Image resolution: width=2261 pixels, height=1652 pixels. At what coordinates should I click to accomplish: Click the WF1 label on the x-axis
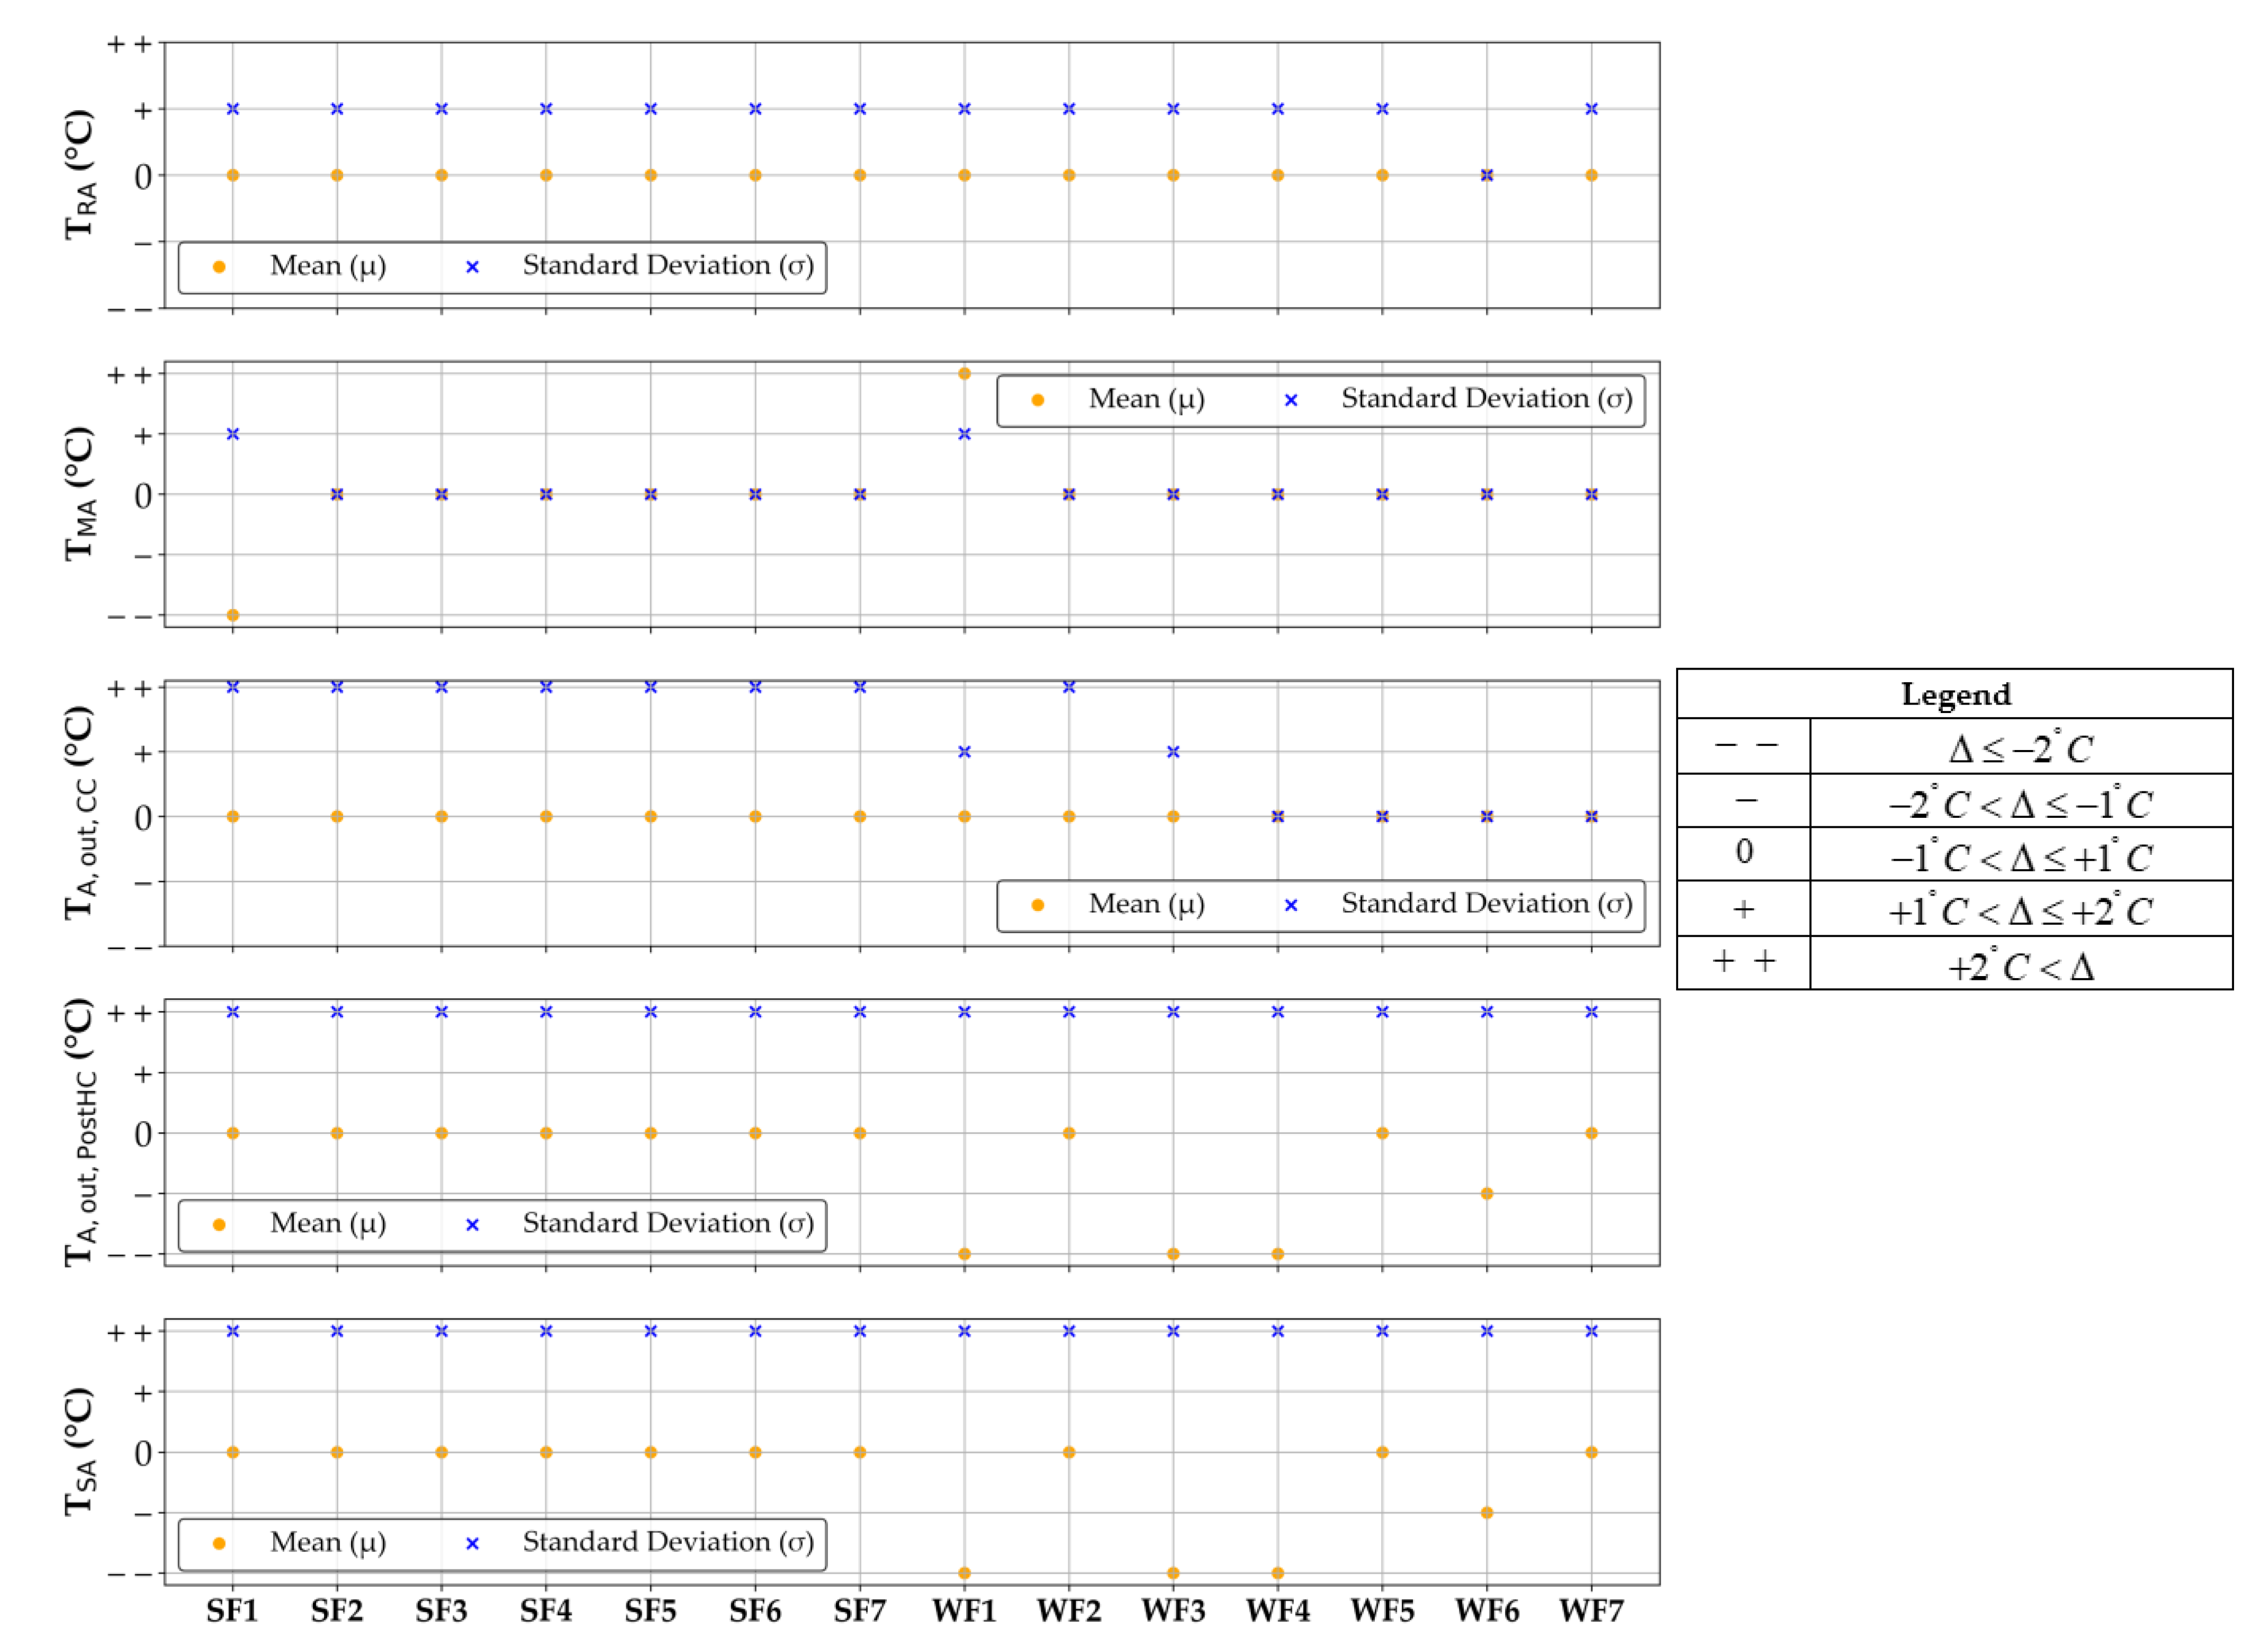coord(964,1611)
